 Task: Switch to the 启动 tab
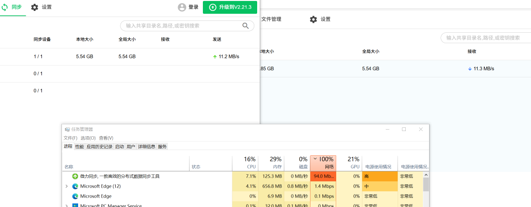(x=120, y=147)
